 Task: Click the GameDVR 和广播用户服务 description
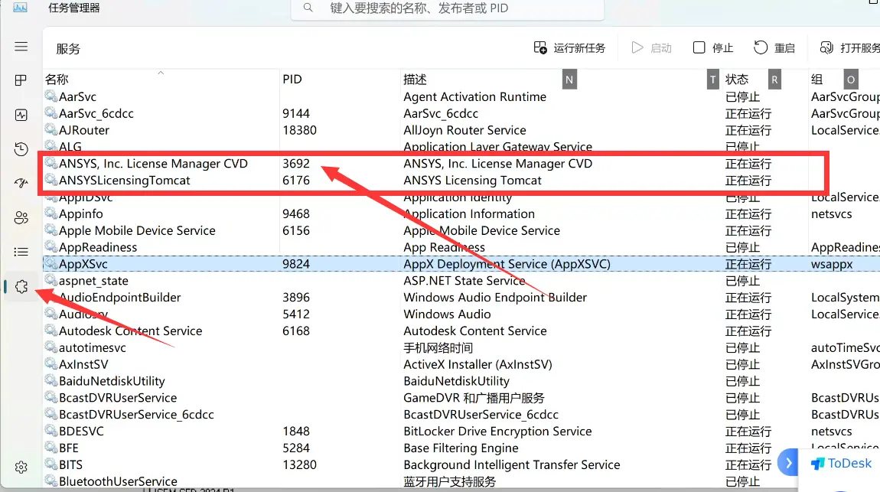point(474,398)
